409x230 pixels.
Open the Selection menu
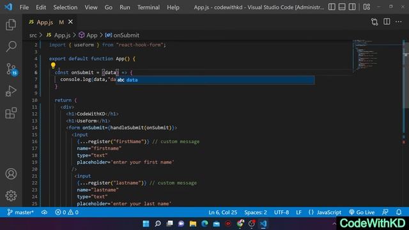tap(65, 7)
